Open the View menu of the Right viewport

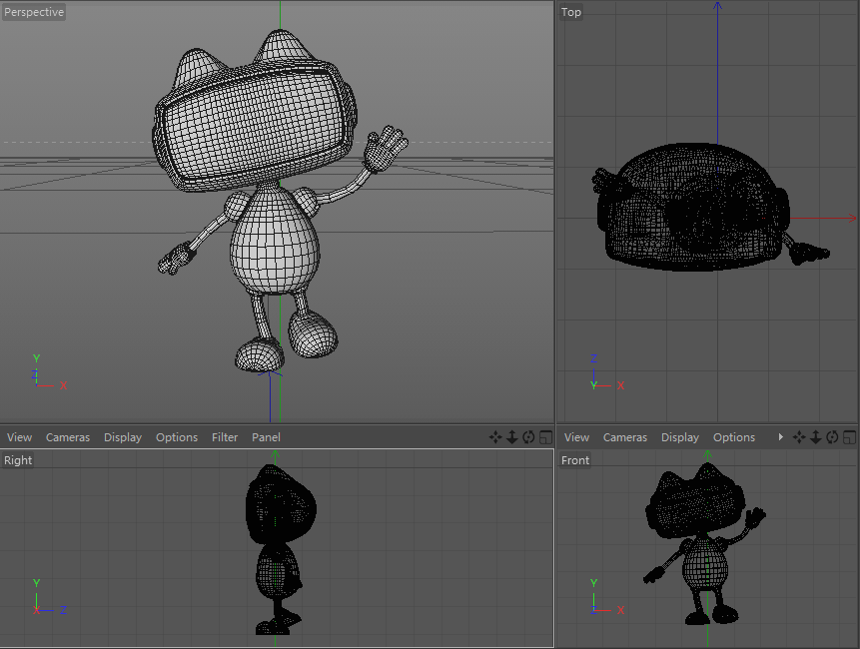point(19,437)
